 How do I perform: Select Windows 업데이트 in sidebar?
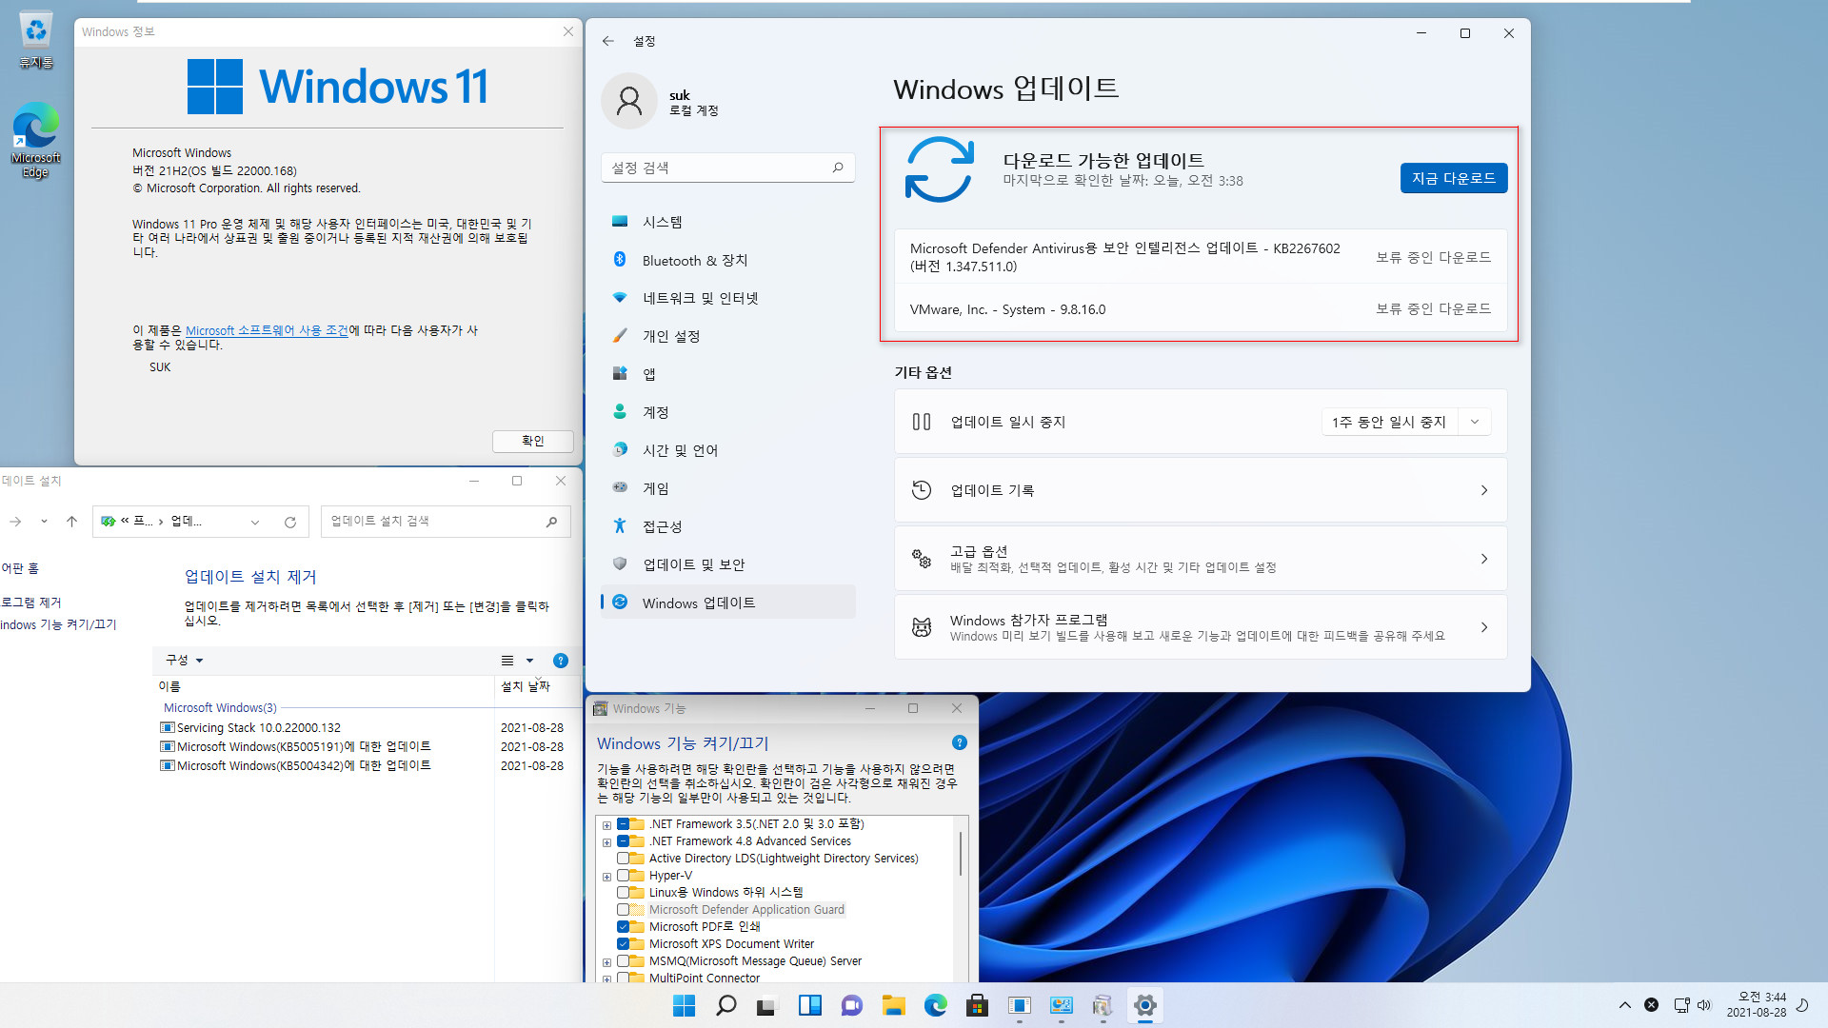pos(728,603)
